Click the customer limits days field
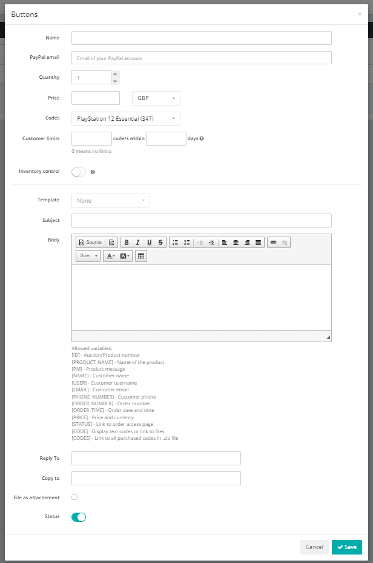The image size is (373, 563). click(167, 138)
